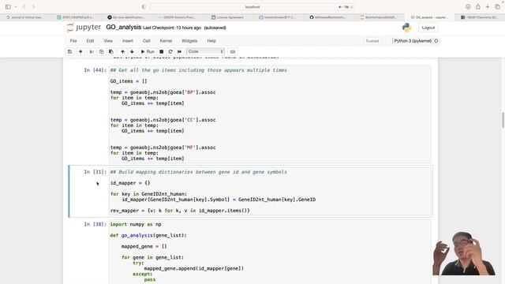Click comment Get all the go items
Image resolution: width=505 pixels, height=284 pixels.
click(x=198, y=70)
